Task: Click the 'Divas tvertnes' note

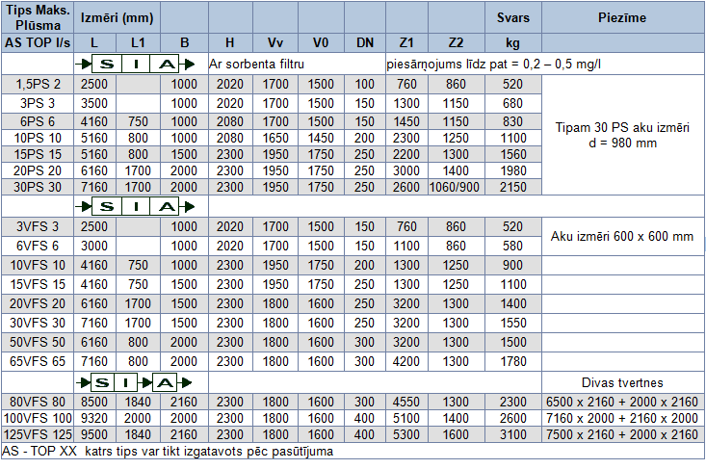Action: click(x=622, y=383)
